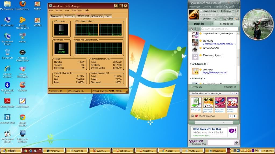Screen dimensions: 275x154
Task: Show next games with right arrow
Action: pos(235,116)
